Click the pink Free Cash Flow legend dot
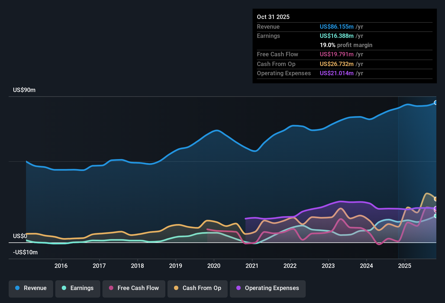Viewport: 445px width, 303px height. [x=111, y=288]
